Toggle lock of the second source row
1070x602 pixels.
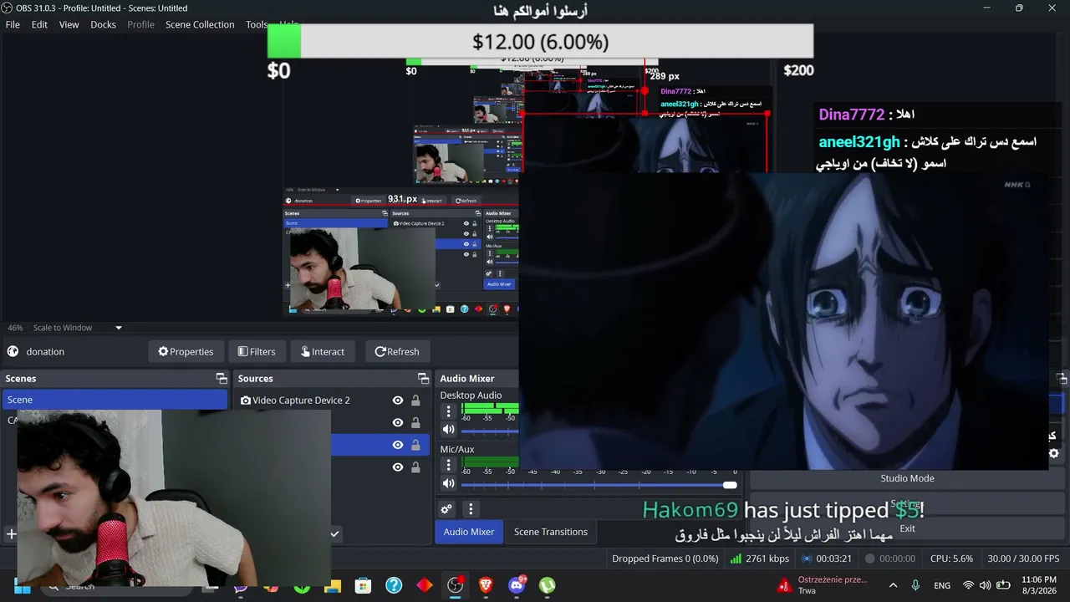[x=415, y=422]
